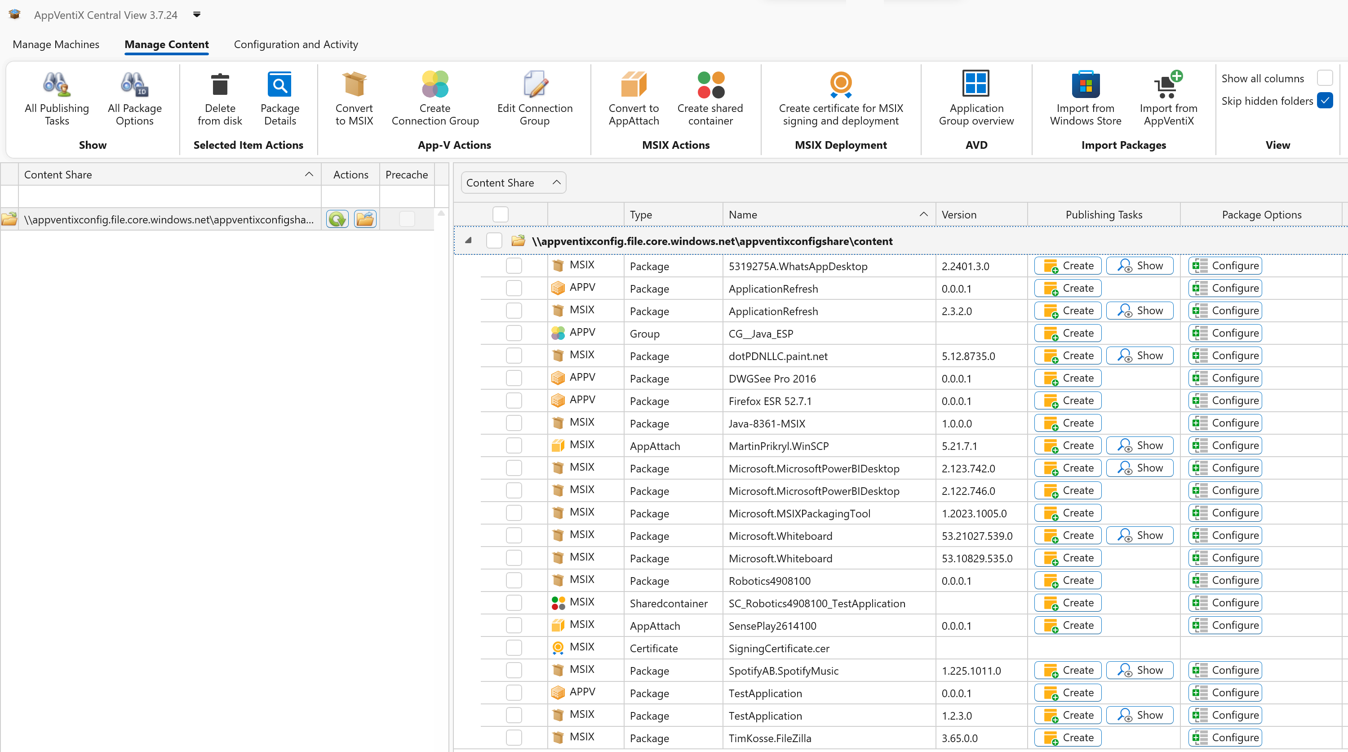Enable Show all columns checkbox

[1325, 78]
